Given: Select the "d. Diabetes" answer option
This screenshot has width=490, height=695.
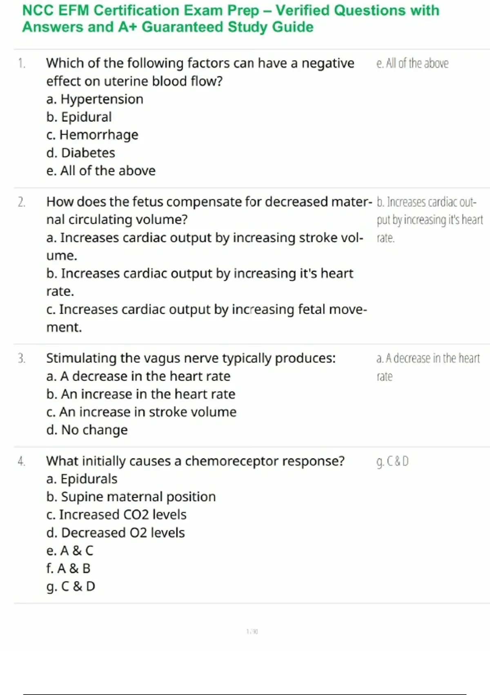Looking at the screenshot, I should tap(81, 153).
